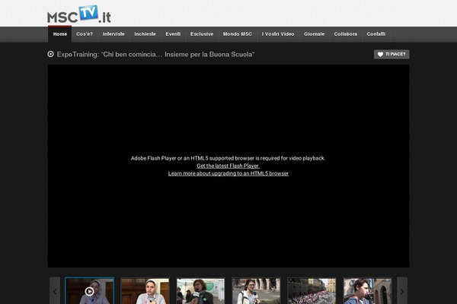Click the Ti Piace? button

(x=391, y=55)
